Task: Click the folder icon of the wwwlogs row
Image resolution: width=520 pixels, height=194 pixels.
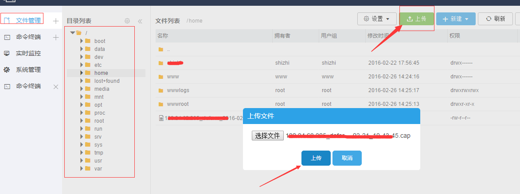Action: (x=161, y=90)
